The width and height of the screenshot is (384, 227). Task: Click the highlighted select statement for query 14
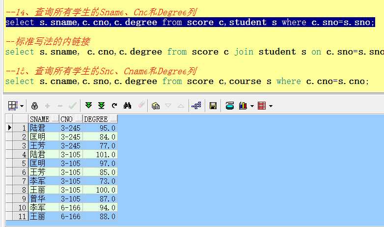pyautogui.click(x=191, y=22)
